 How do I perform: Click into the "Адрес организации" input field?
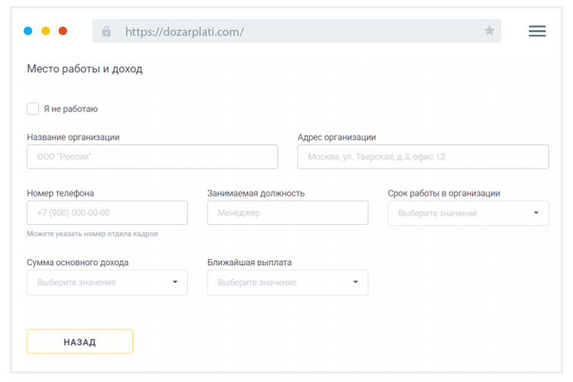click(423, 157)
